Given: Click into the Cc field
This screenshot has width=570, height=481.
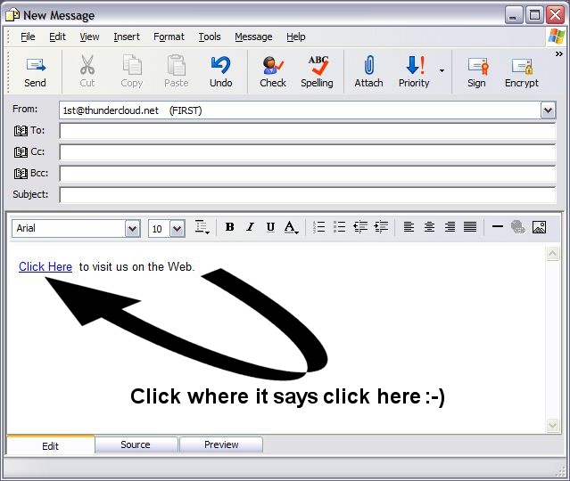Looking at the screenshot, I should 308,152.
